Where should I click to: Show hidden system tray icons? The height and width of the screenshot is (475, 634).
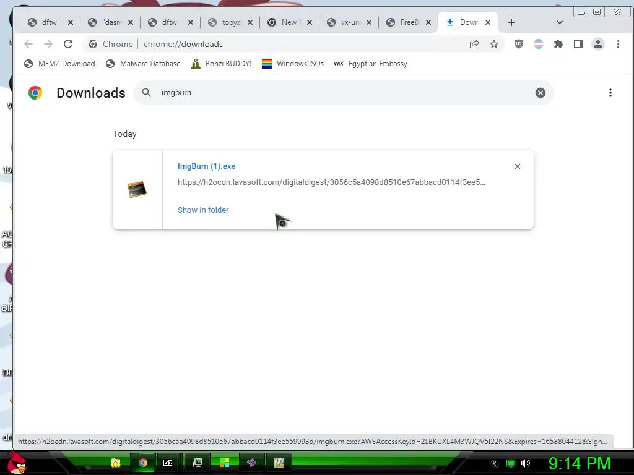[495, 464]
